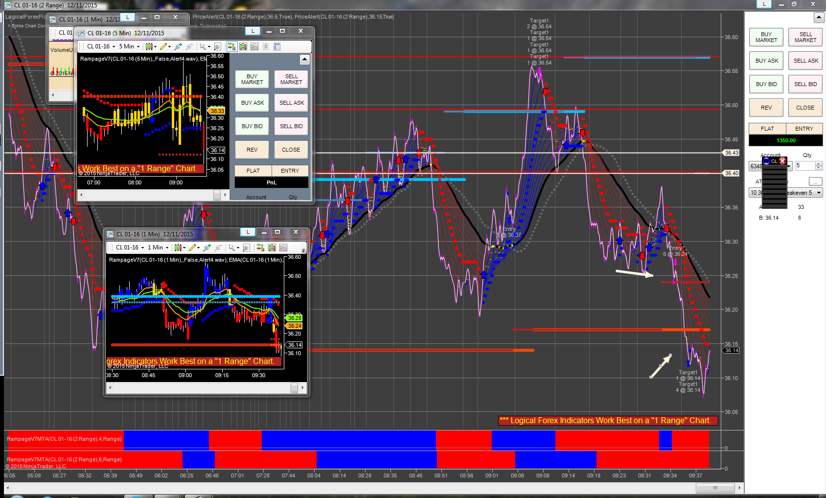The height and width of the screenshot is (498, 826).
Task: Click the Strategies dollar icon in 5 Min window
Action: (266, 46)
